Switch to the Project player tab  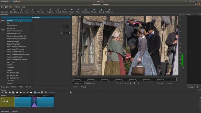(x=83, y=87)
